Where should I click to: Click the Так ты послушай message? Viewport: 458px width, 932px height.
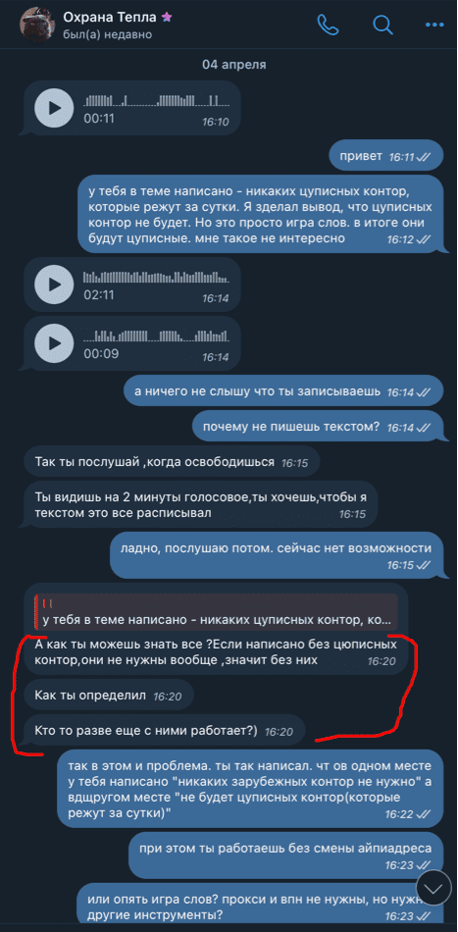173,462
